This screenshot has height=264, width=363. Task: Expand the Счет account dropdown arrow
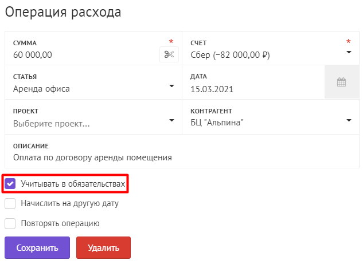349,52
